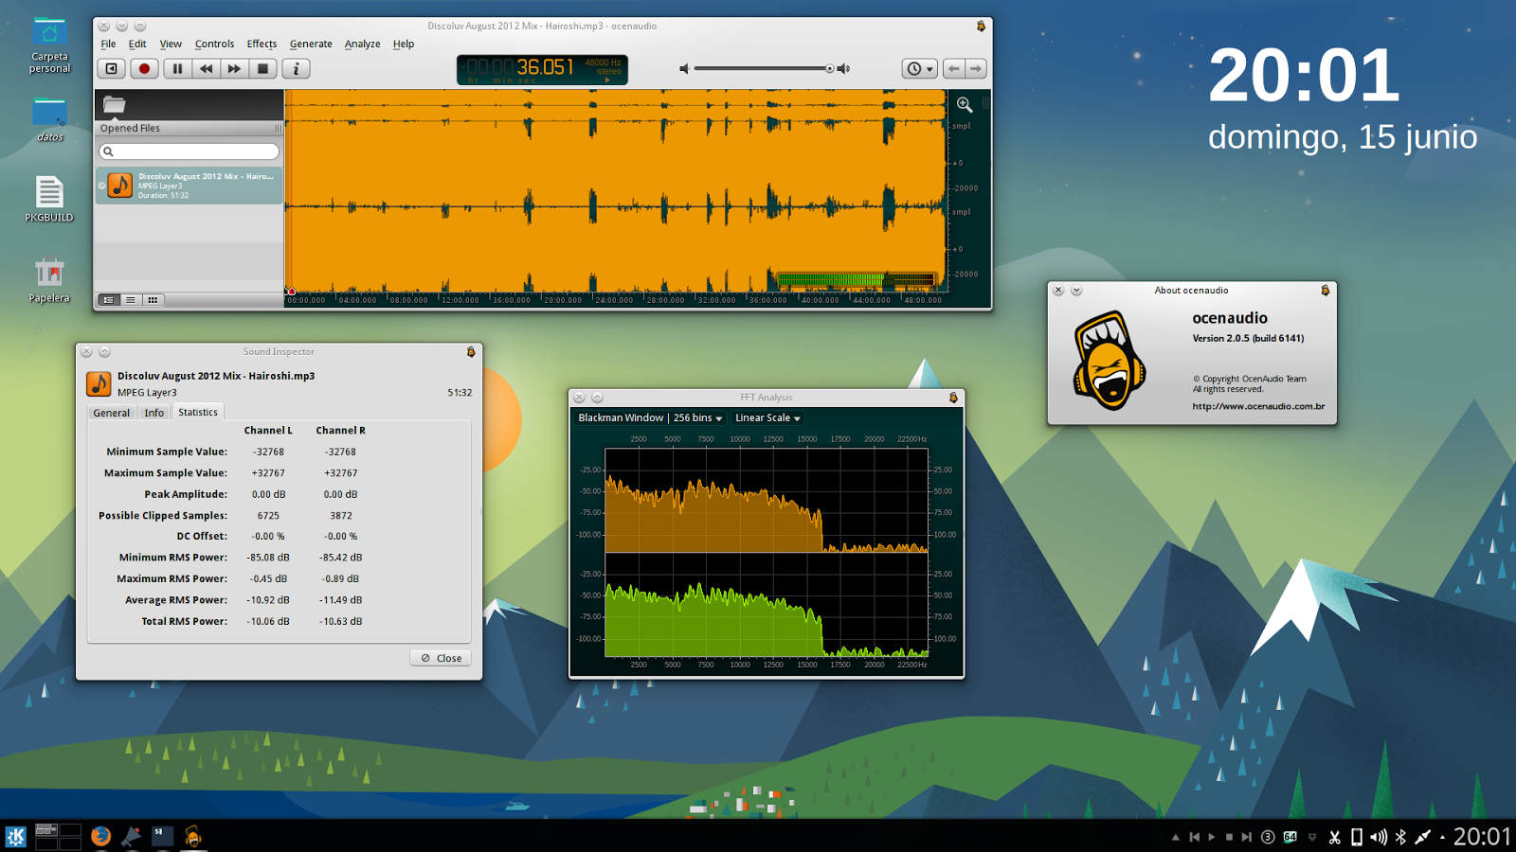The height and width of the screenshot is (852, 1516).
Task: Open file info with the 'i' button
Action: click(x=296, y=68)
